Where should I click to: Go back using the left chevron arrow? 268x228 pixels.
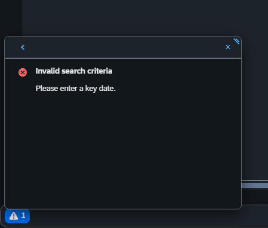(x=23, y=47)
